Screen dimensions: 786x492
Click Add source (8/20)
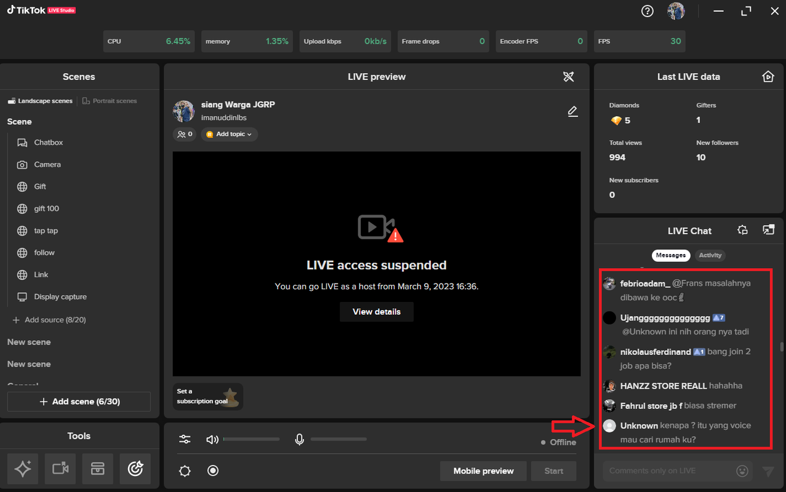pos(49,320)
